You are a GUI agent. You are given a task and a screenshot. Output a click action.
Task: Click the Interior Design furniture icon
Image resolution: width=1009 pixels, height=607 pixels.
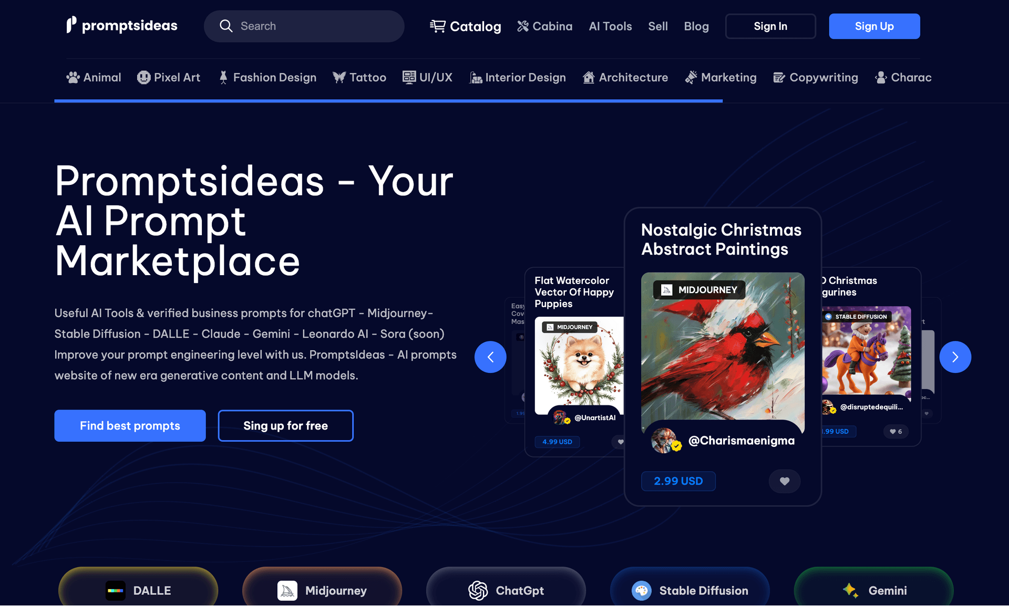point(476,78)
